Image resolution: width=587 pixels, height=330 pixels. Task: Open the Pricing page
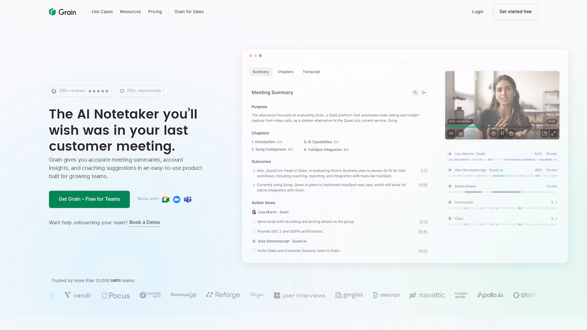coord(155,12)
